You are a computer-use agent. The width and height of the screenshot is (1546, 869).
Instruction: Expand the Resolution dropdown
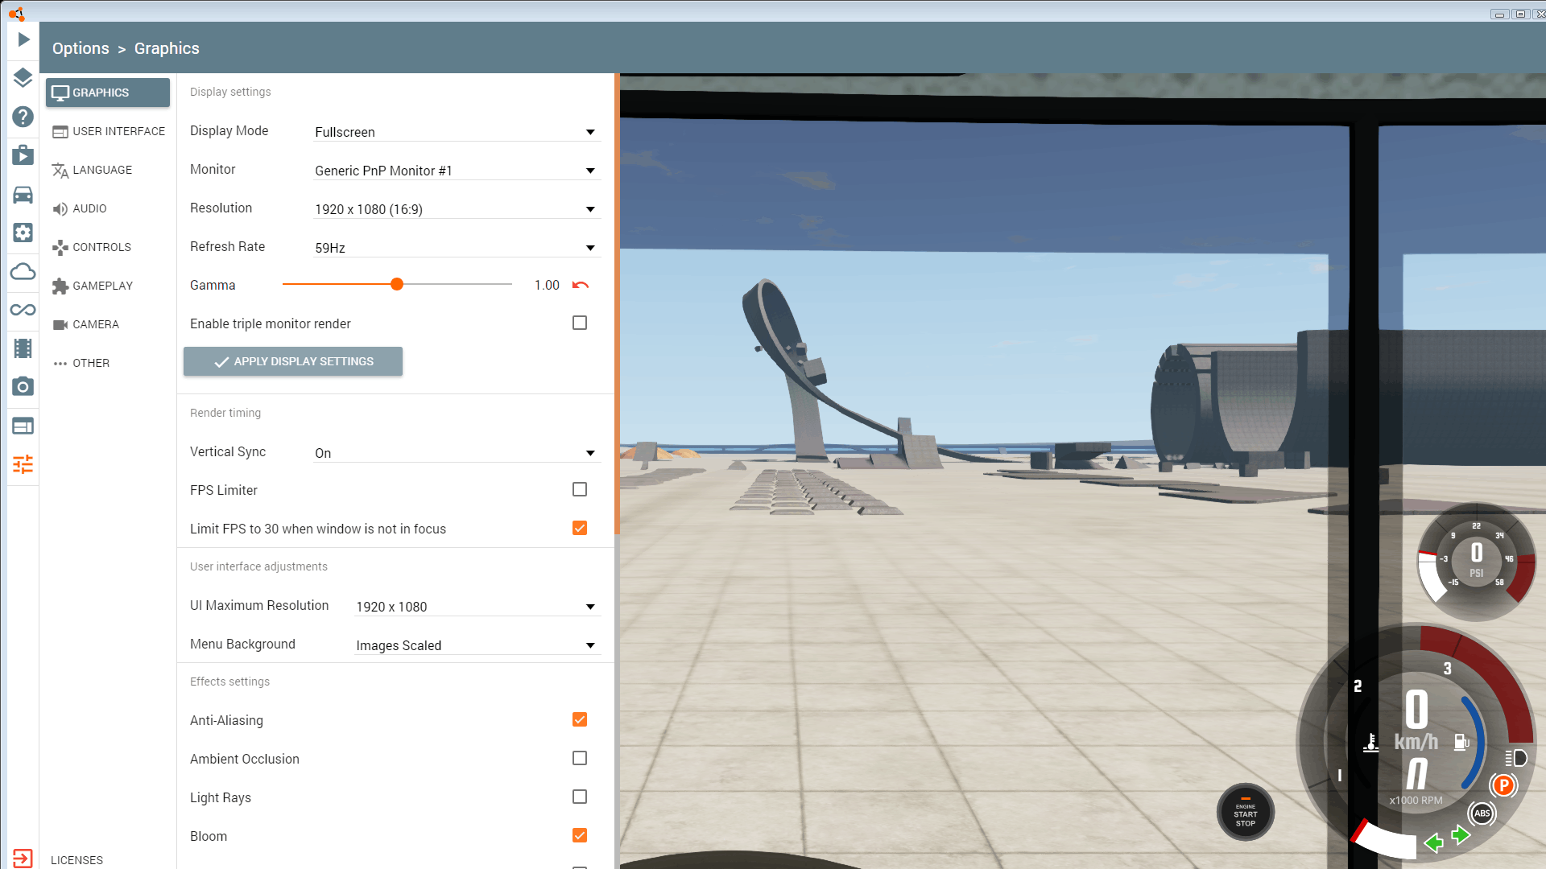coord(457,209)
